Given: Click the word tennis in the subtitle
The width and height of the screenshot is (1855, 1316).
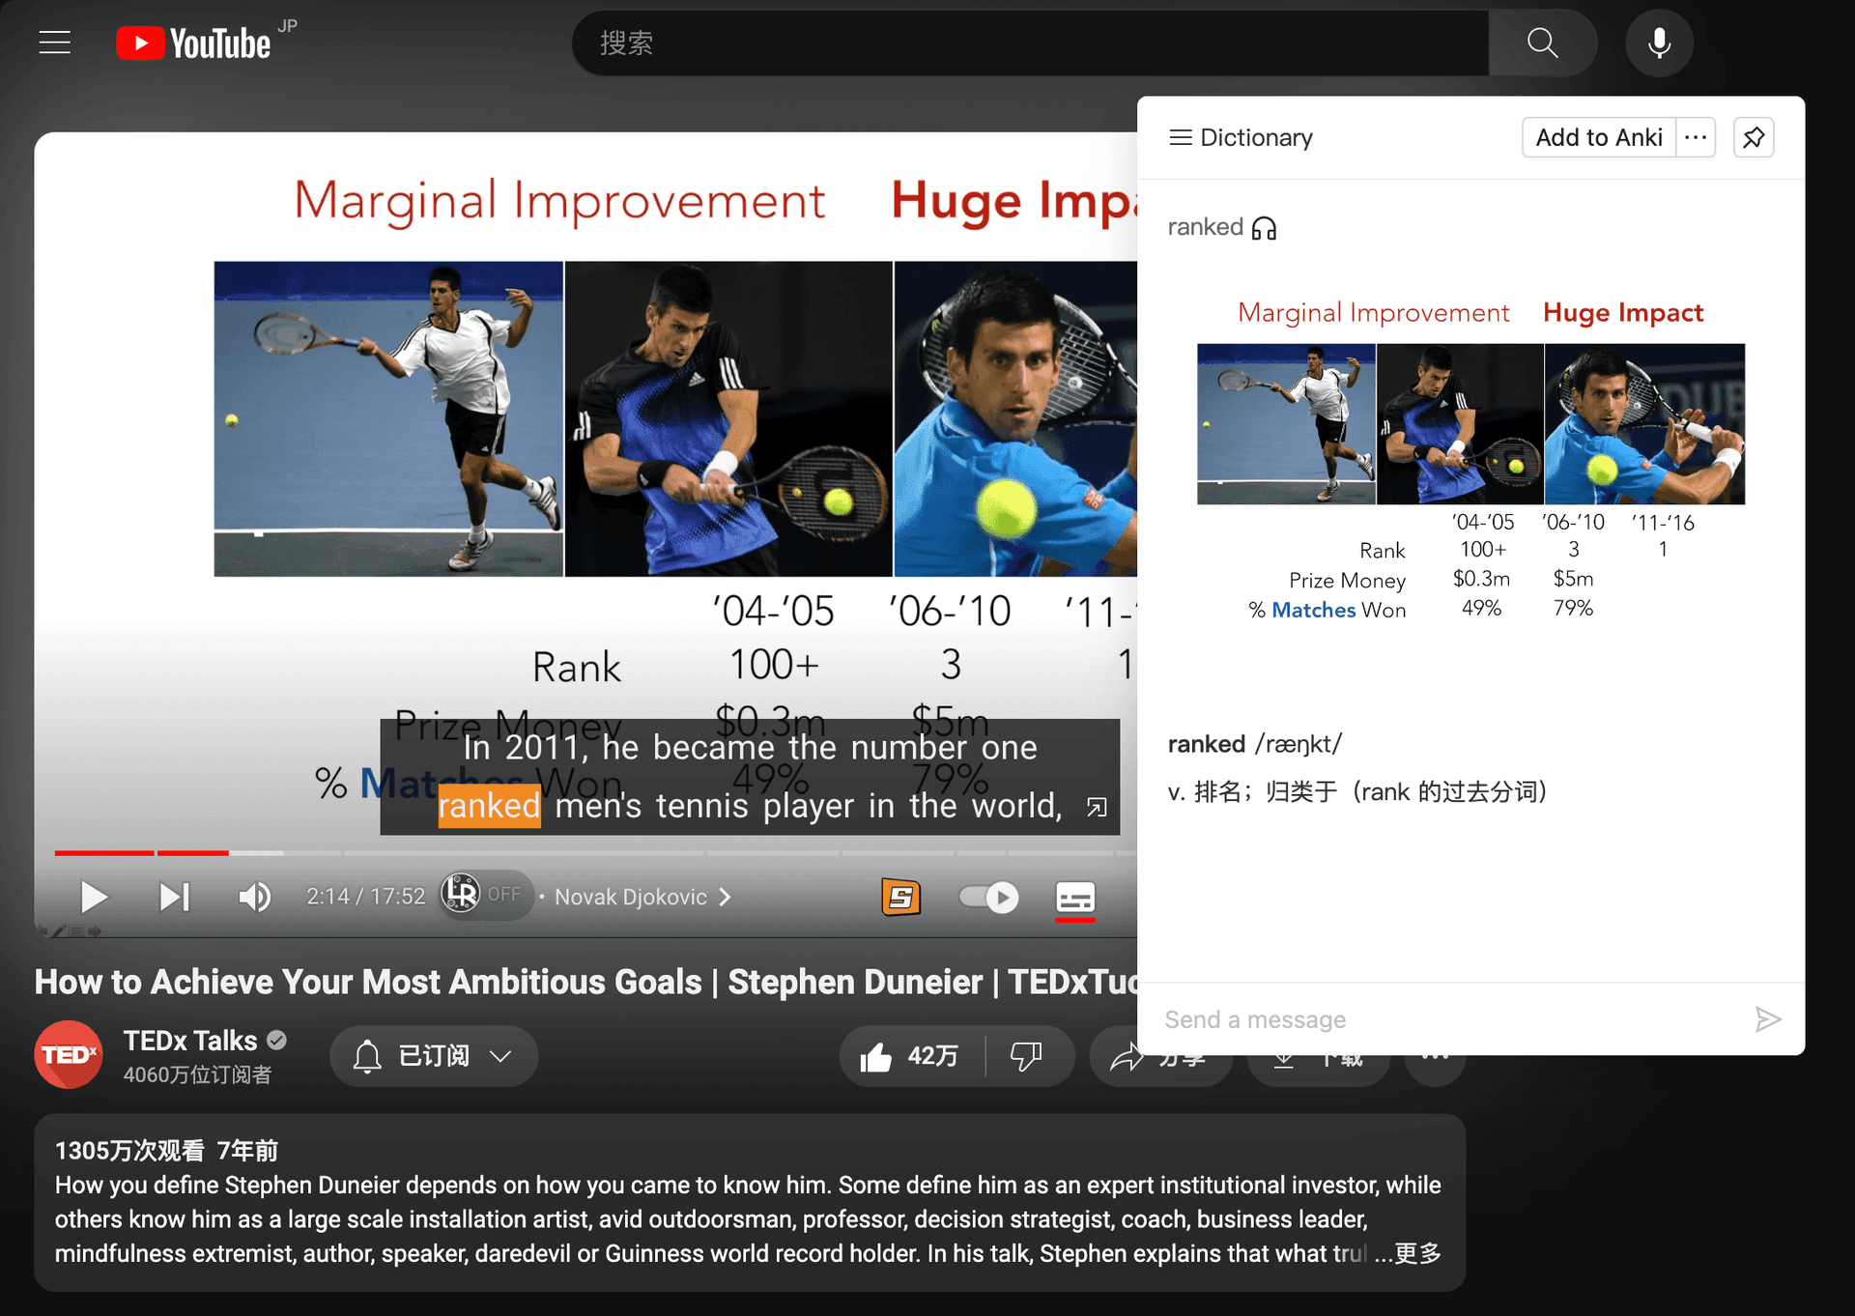Looking at the screenshot, I should click(702, 806).
